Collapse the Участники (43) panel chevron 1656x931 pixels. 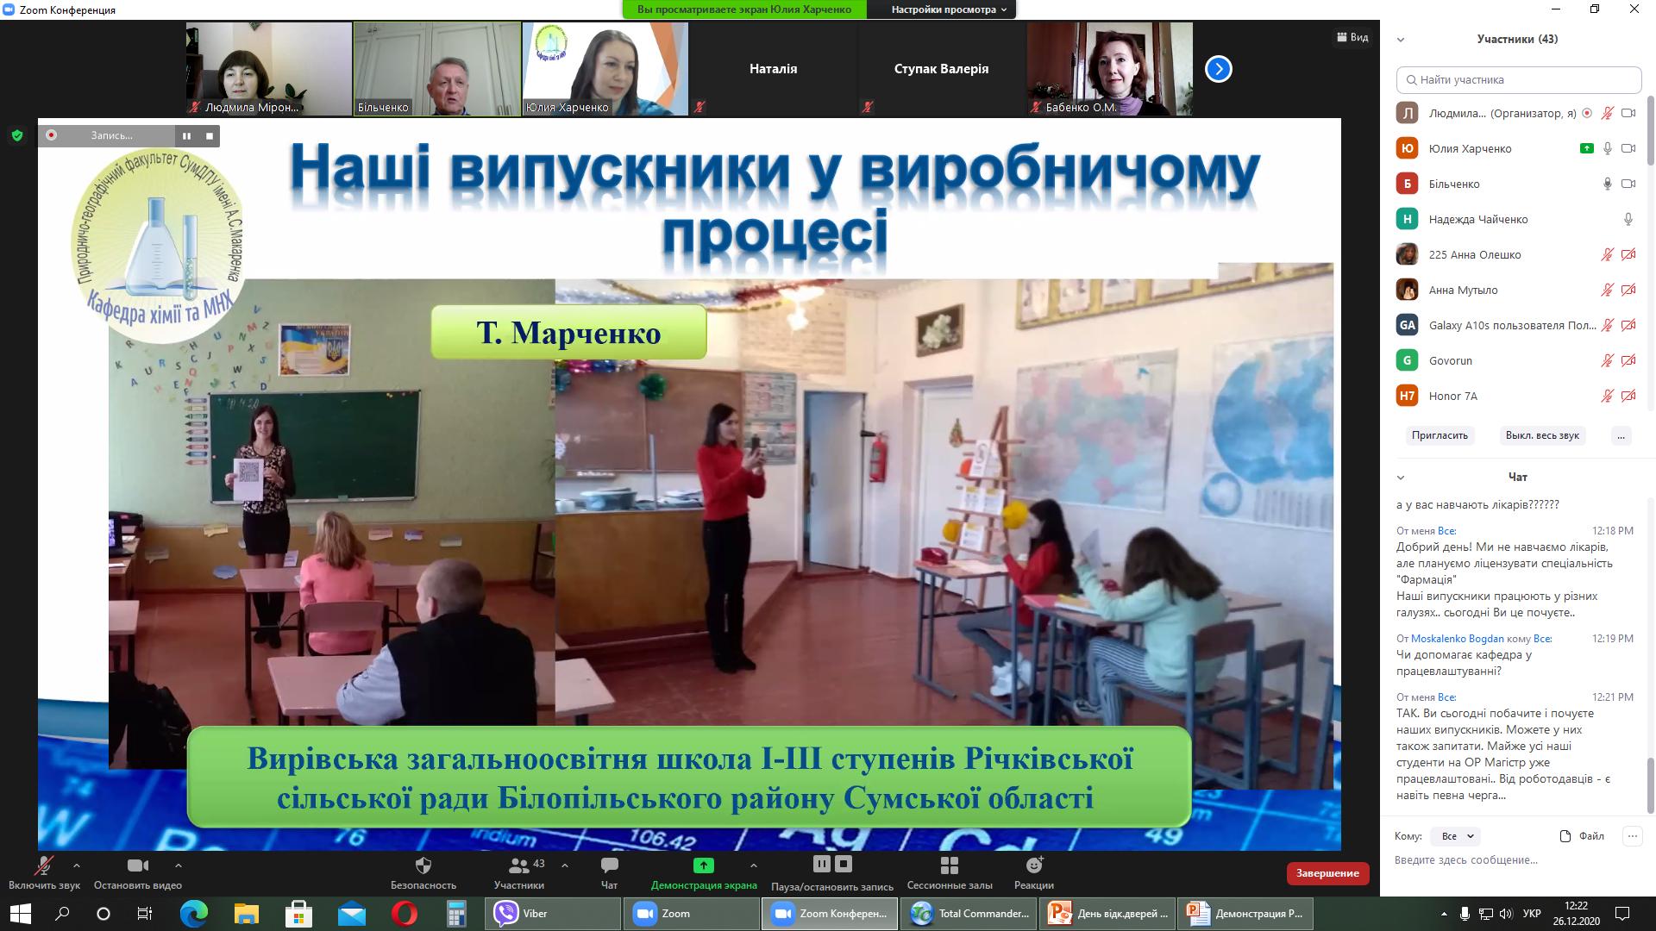click(1401, 40)
